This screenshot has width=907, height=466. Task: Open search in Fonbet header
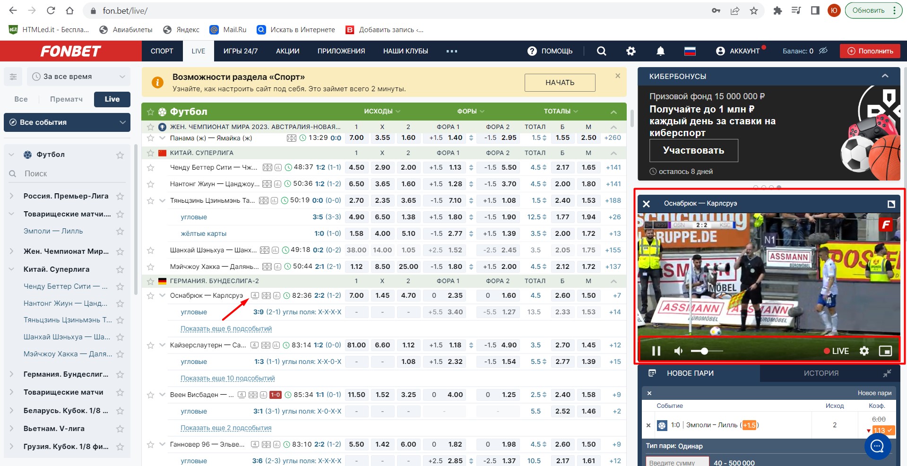coord(601,51)
